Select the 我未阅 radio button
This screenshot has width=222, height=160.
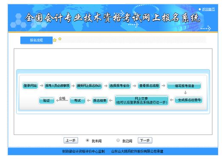click(87, 140)
